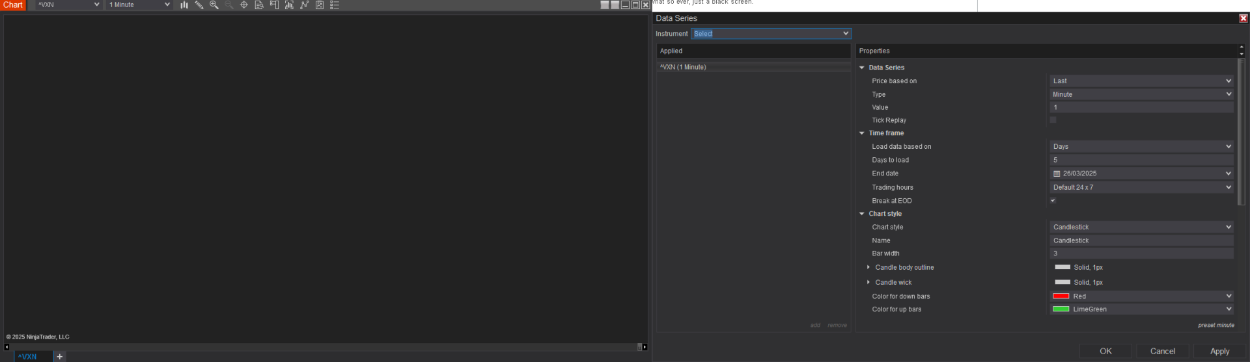Click the LimeGreen swatch for up bars
Viewport: 1250px width, 362px height.
coord(1061,309)
